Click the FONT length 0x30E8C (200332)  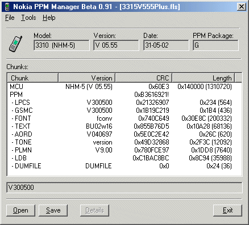pyautogui.click(x=207, y=118)
